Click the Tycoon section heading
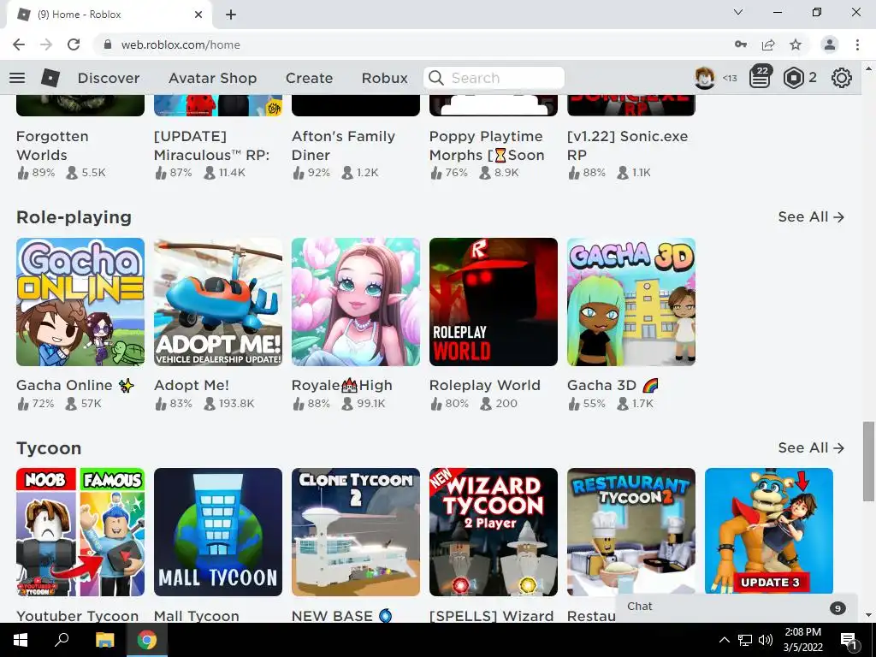Screen dimensions: 876x657 (49, 448)
